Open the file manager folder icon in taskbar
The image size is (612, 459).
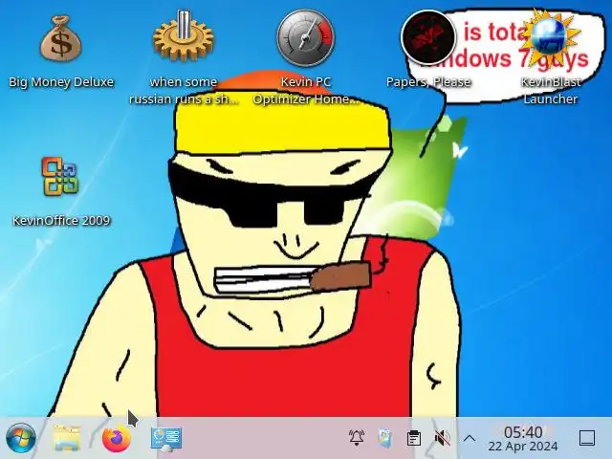67,438
